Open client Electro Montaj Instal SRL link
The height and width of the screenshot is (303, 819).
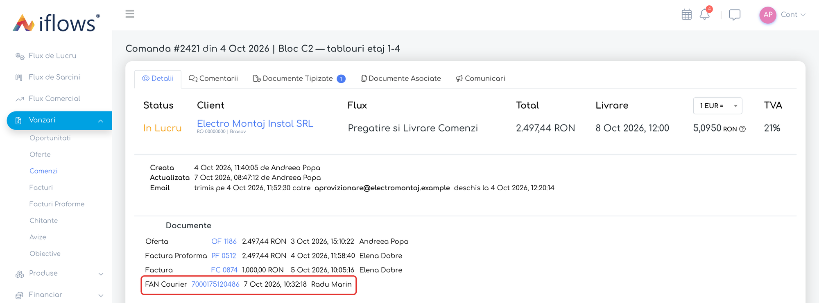click(255, 123)
